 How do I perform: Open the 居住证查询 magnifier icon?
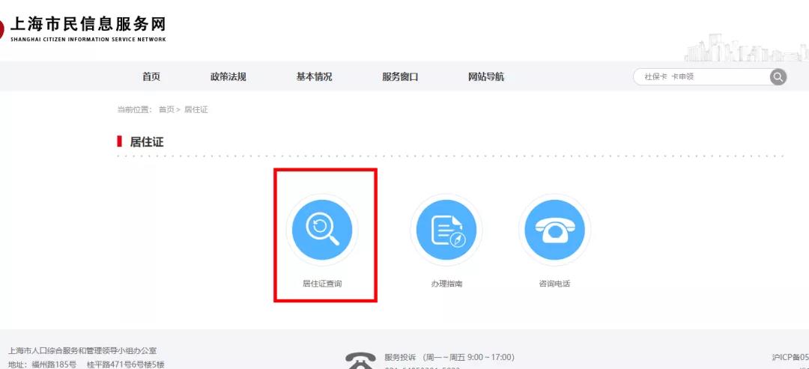[322, 230]
